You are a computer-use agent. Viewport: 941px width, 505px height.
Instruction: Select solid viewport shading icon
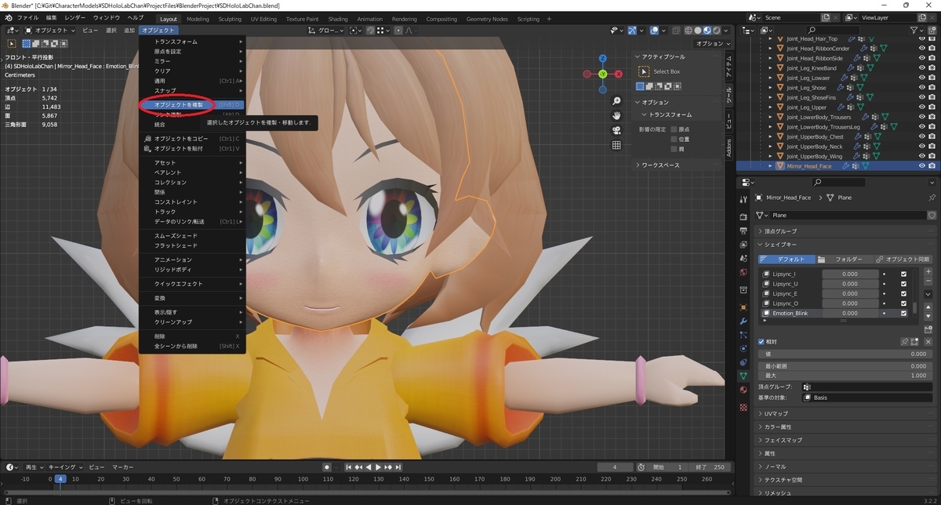point(697,31)
